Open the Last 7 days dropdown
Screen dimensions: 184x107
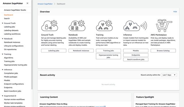coord(169,75)
